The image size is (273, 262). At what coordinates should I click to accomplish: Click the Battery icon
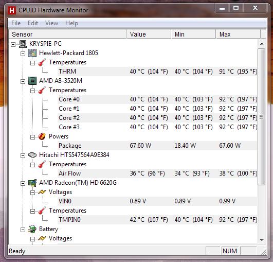coord(32,229)
